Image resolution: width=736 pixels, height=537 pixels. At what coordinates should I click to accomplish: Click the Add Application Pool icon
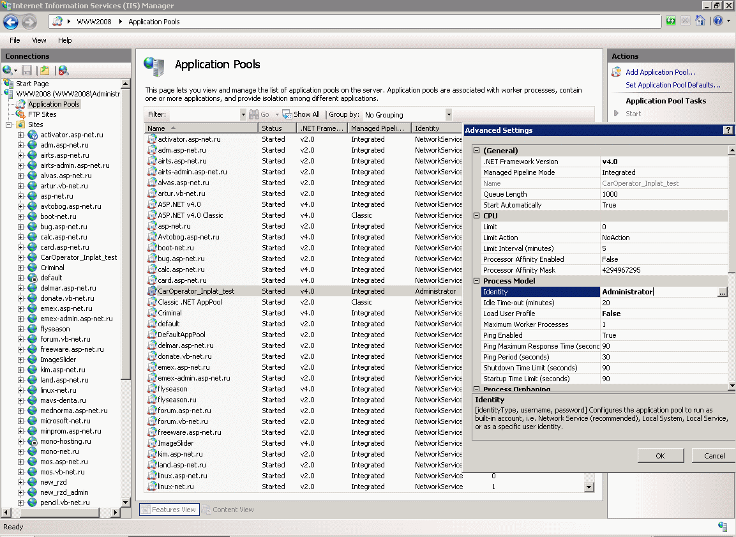[x=616, y=72]
